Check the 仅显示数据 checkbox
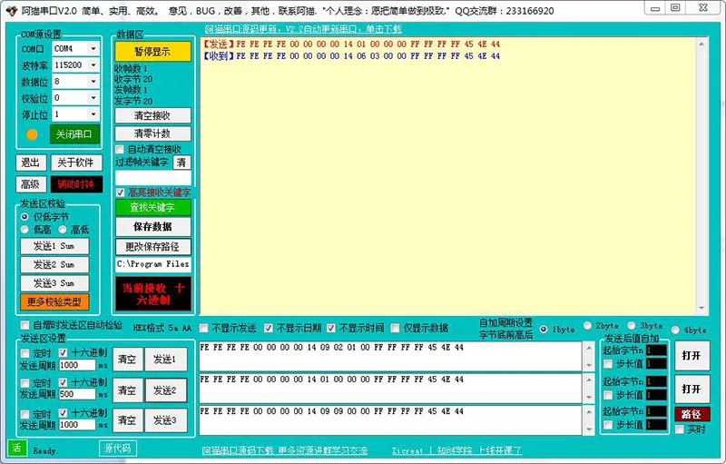 (x=395, y=328)
